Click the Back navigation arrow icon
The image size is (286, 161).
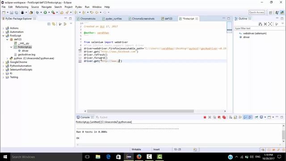[x=97, y=13]
